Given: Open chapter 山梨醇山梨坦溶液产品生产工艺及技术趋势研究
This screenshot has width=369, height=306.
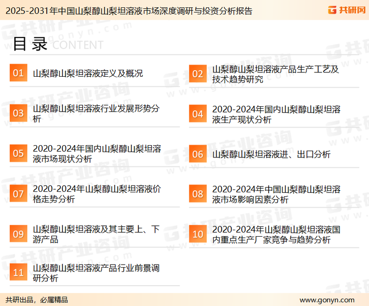Looking at the screenshot, I should click(x=276, y=74).
